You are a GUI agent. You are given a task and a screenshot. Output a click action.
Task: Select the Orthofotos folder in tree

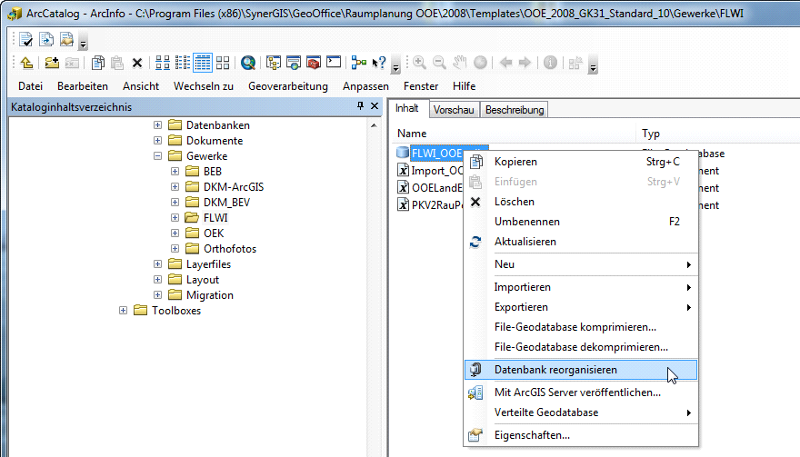[229, 249]
